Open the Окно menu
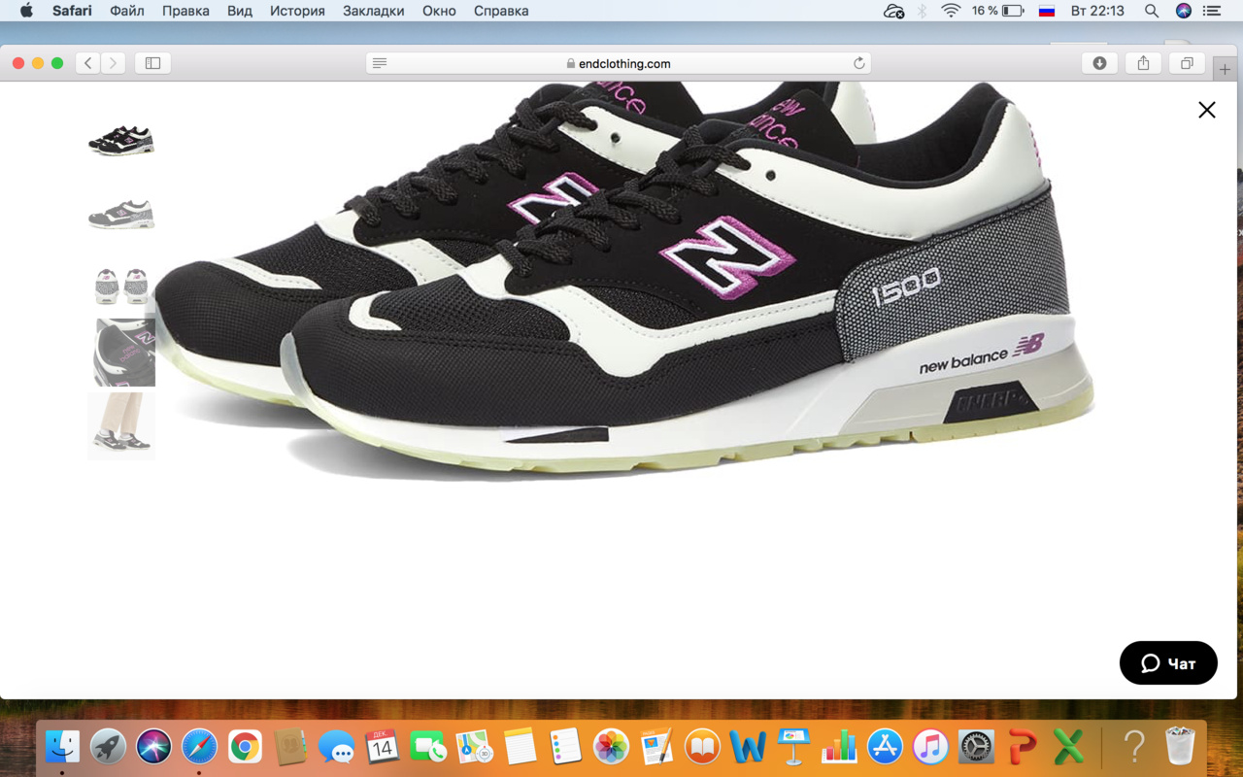This screenshot has width=1243, height=777. 439,11
